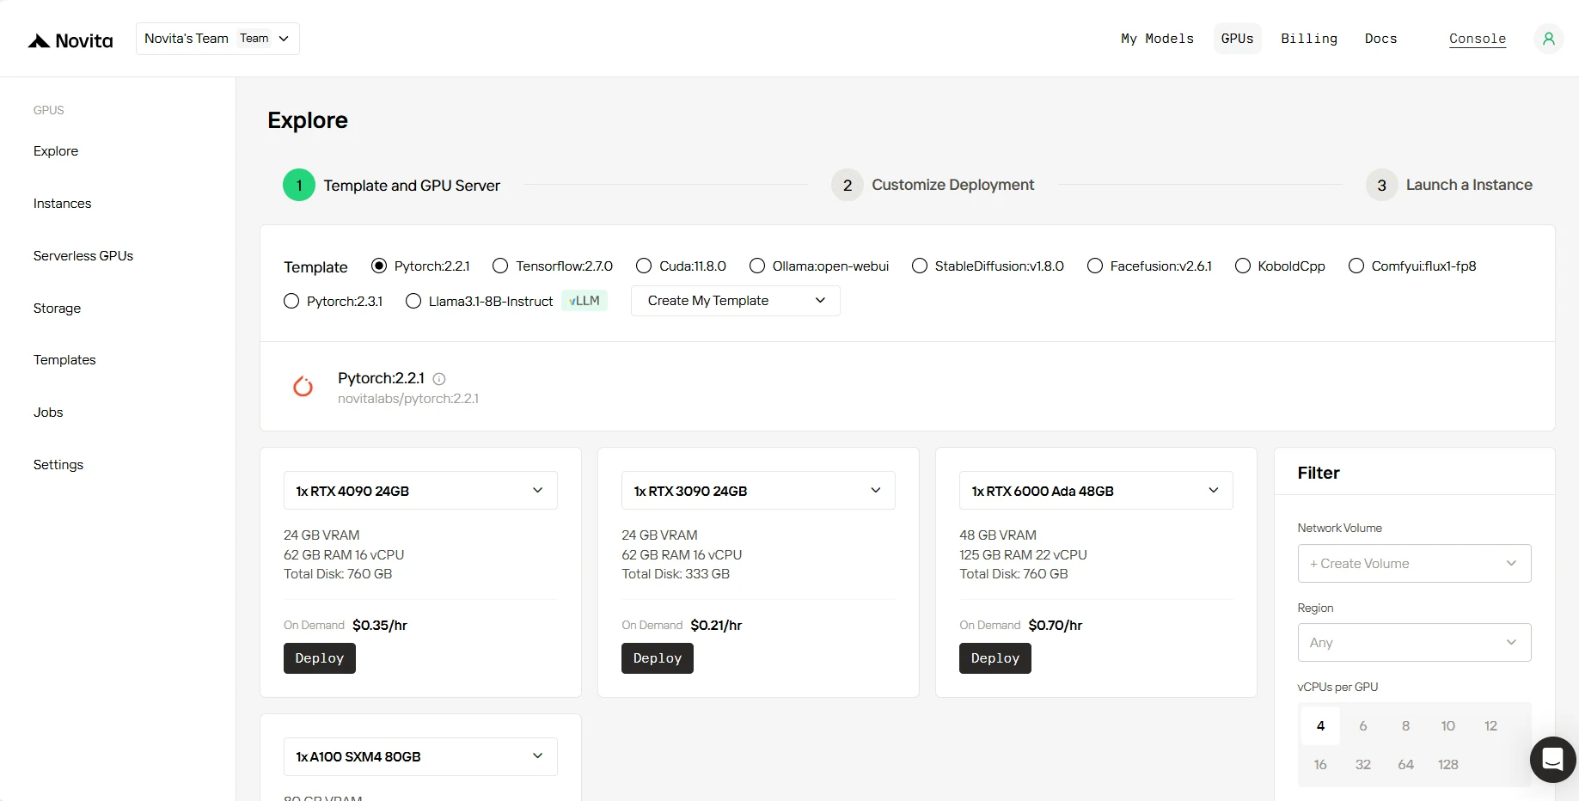1579x801 pixels.
Task: Click step 3 Launch a Instance
Action: click(x=1449, y=185)
